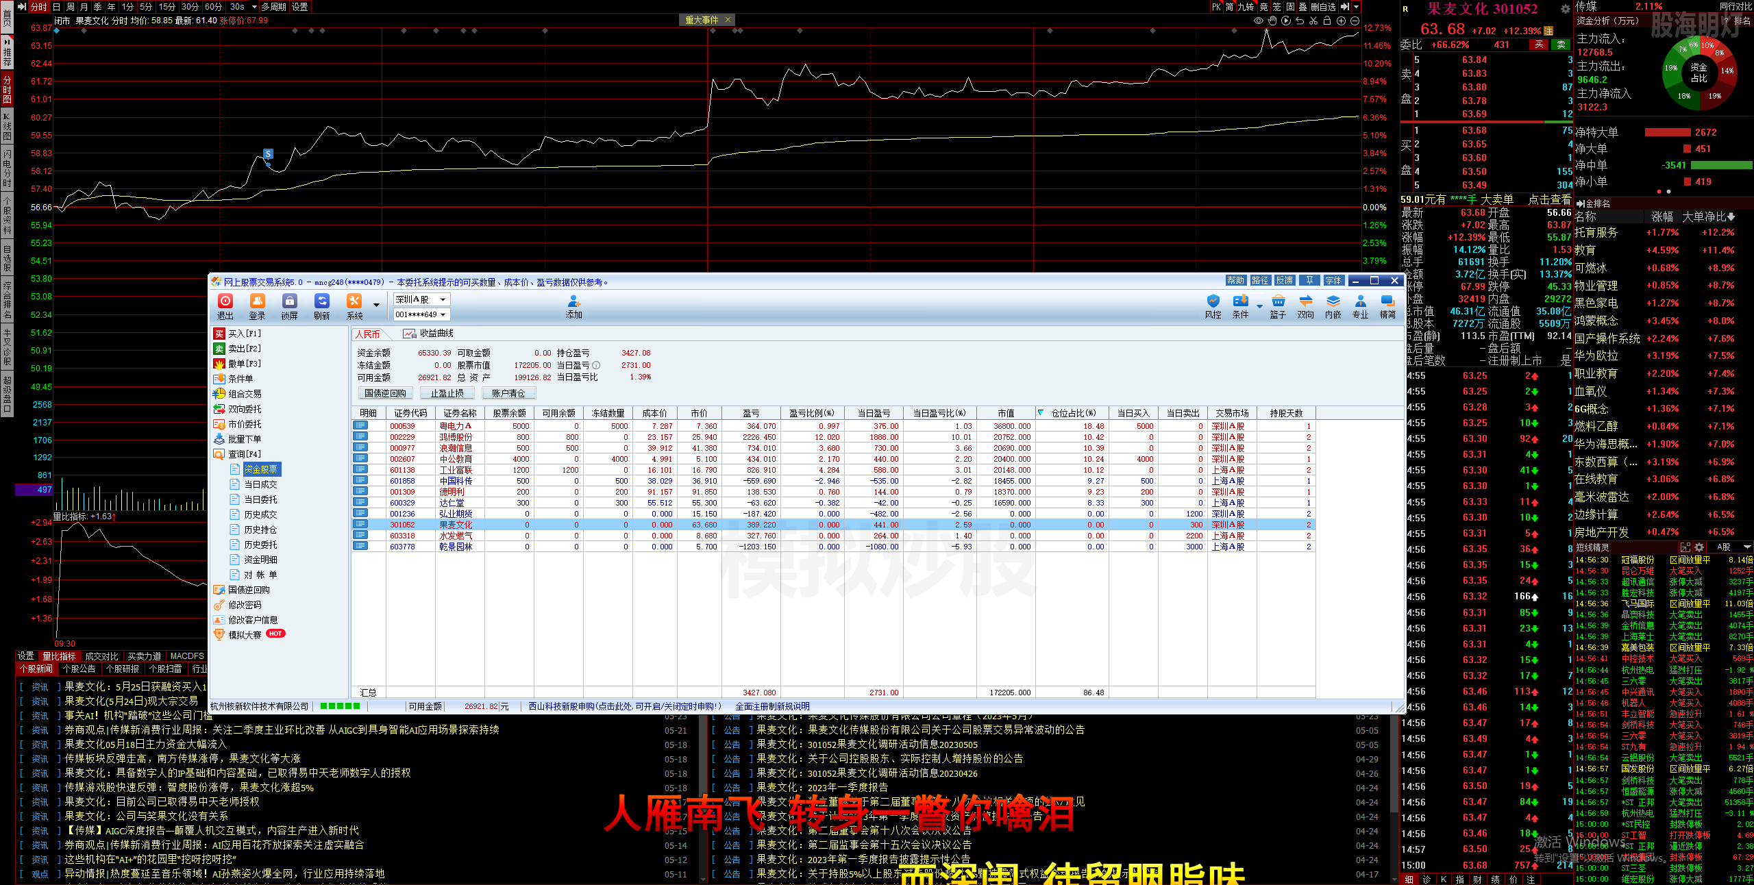The image size is (1754, 885).
Task: Click the red 买 buy button
Action: [1540, 45]
